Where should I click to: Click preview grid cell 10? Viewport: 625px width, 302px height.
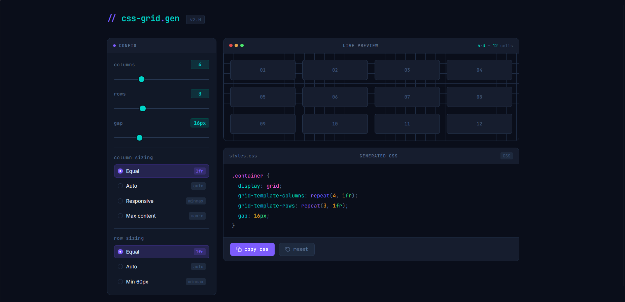(x=335, y=124)
